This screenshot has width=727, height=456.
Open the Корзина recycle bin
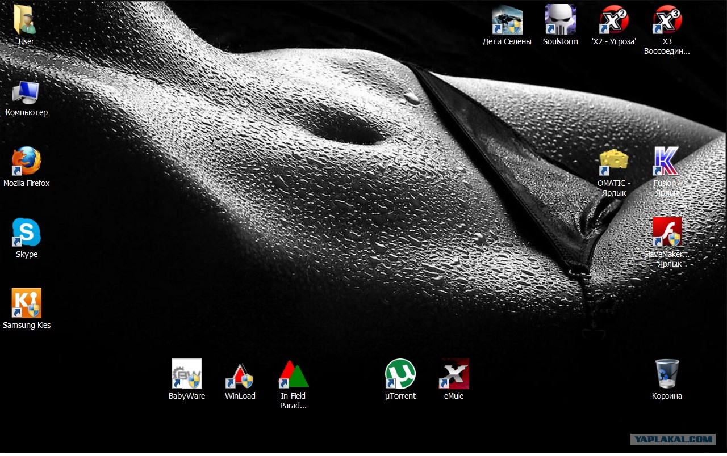pos(667,374)
